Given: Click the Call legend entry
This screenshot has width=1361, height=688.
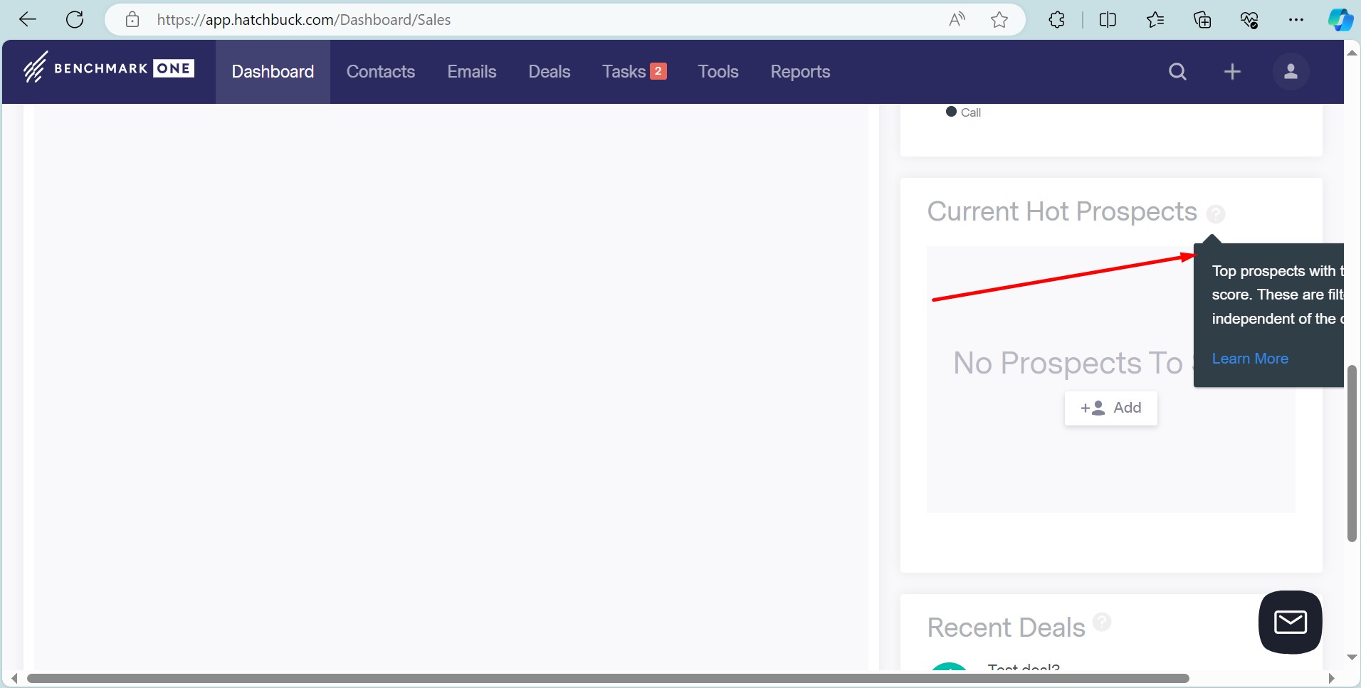Looking at the screenshot, I should pyautogui.click(x=963, y=112).
